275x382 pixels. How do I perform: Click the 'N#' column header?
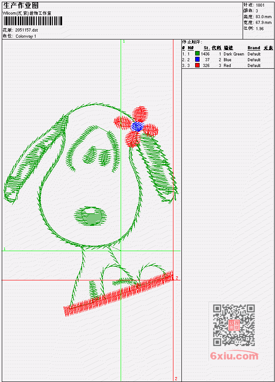pyautogui.click(x=190, y=48)
